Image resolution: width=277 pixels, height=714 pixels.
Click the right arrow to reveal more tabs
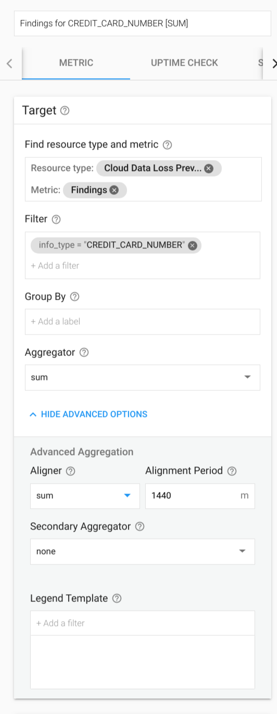(274, 64)
